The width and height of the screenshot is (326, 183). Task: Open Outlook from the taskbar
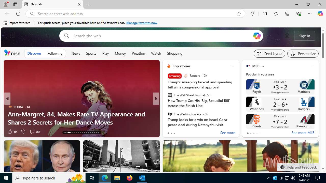142,178
